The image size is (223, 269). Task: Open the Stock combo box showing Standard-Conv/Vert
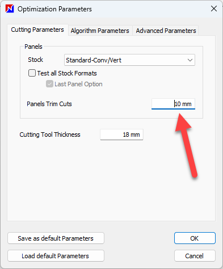(129, 60)
